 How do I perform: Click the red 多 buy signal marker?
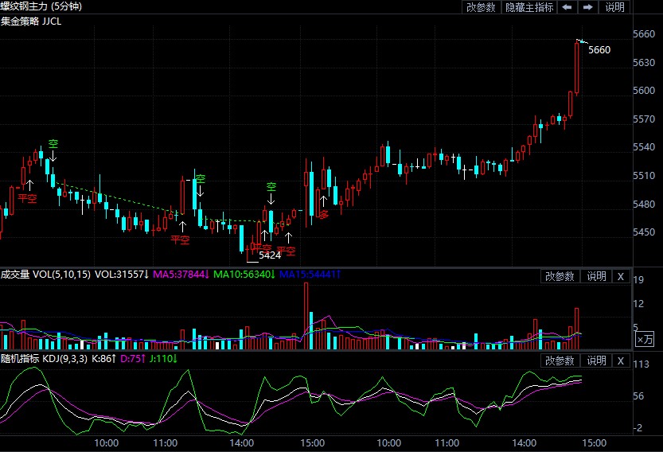click(x=323, y=213)
